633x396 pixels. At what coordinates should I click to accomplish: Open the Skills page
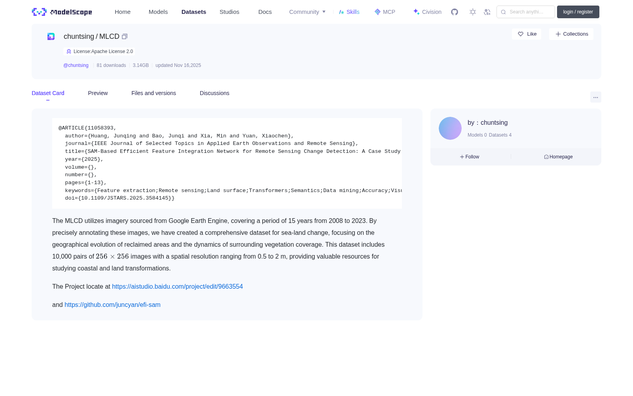pyautogui.click(x=349, y=12)
